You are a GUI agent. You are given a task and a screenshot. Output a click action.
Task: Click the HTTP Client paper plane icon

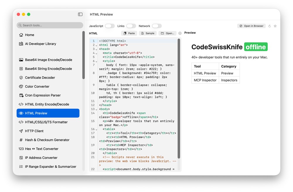[21, 131]
